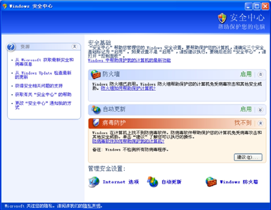Click 找不到 status in 病毒防护 header
The height and width of the screenshot is (210, 271).
243,123
